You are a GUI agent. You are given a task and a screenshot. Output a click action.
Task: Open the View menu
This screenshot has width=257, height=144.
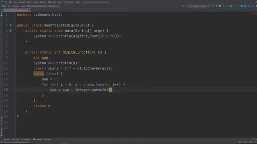(15, 2)
